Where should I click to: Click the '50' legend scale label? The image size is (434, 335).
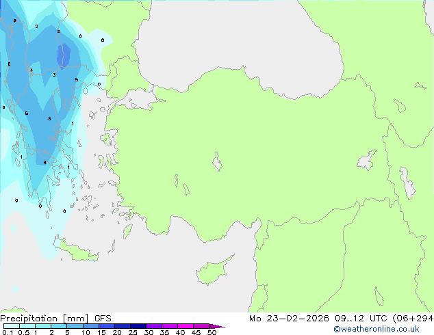point(212,332)
